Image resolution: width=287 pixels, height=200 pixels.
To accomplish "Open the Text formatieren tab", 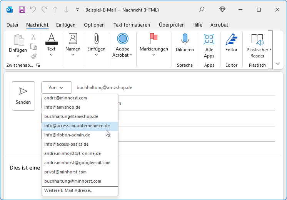I will [132, 25].
